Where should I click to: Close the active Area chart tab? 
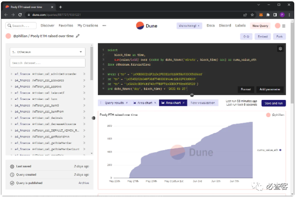click(183, 103)
